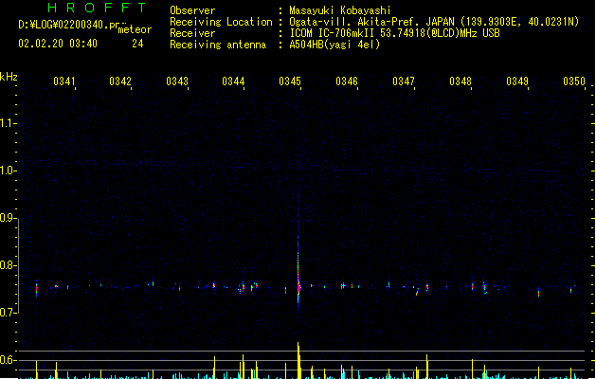Click the 0.8 kHz axis label
Screen dimensions: 596x379
(x=8, y=265)
